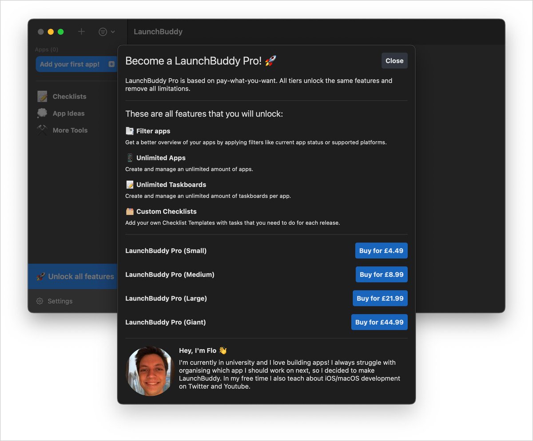
Task: Click the Apps (0) sidebar header
Action: coord(47,49)
